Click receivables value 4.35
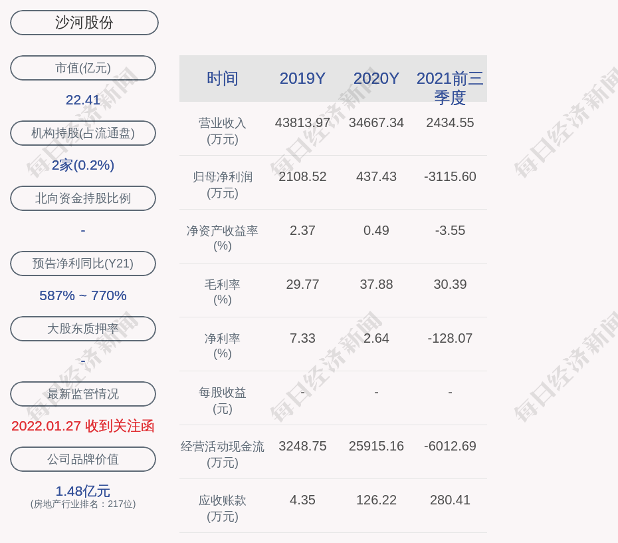The width and height of the screenshot is (618, 543). [302, 500]
